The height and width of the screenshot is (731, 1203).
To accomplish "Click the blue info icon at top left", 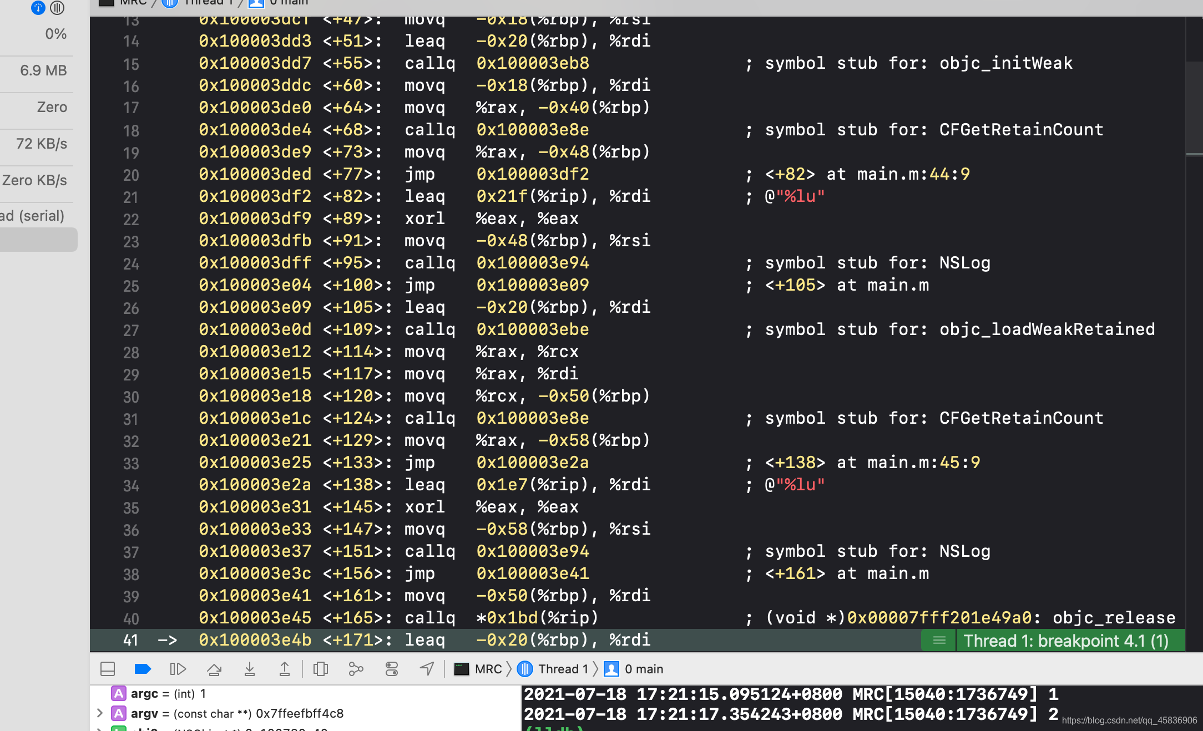I will (x=38, y=8).
